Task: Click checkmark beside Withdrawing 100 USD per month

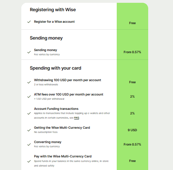Action: [x=29, y=82]
